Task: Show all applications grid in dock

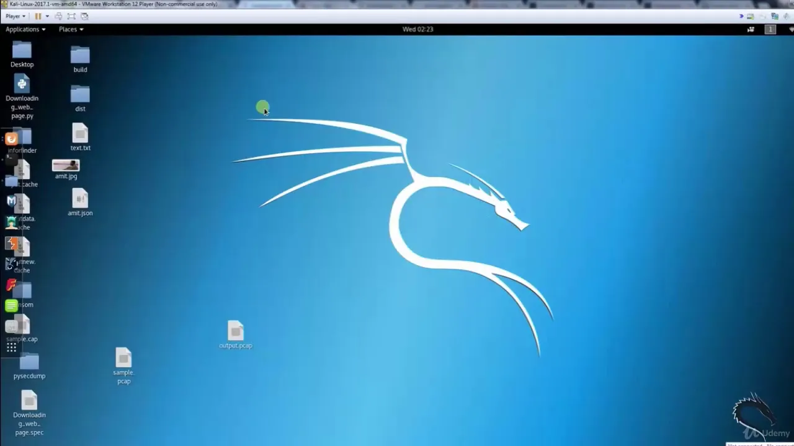Action: point(11,348)
